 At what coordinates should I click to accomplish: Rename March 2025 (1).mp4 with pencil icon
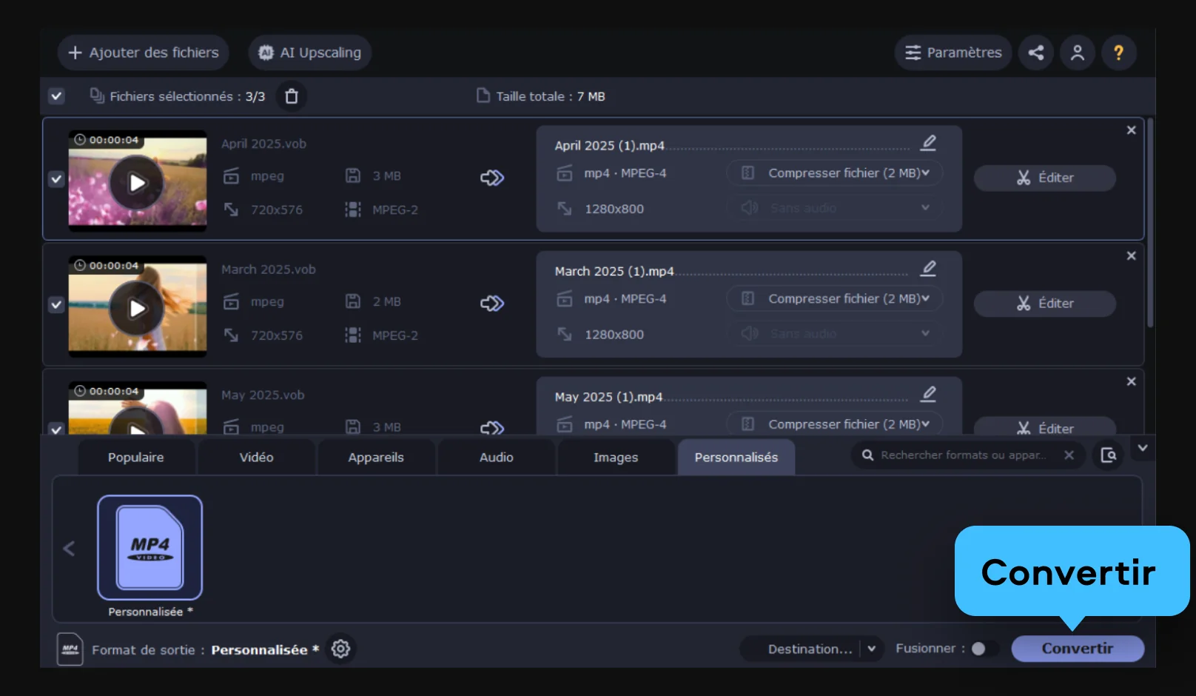[x=928, y=269]
